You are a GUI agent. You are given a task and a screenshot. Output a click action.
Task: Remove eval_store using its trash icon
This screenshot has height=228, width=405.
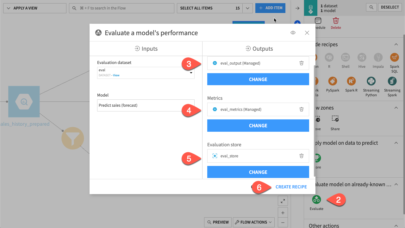pos(301,156)
